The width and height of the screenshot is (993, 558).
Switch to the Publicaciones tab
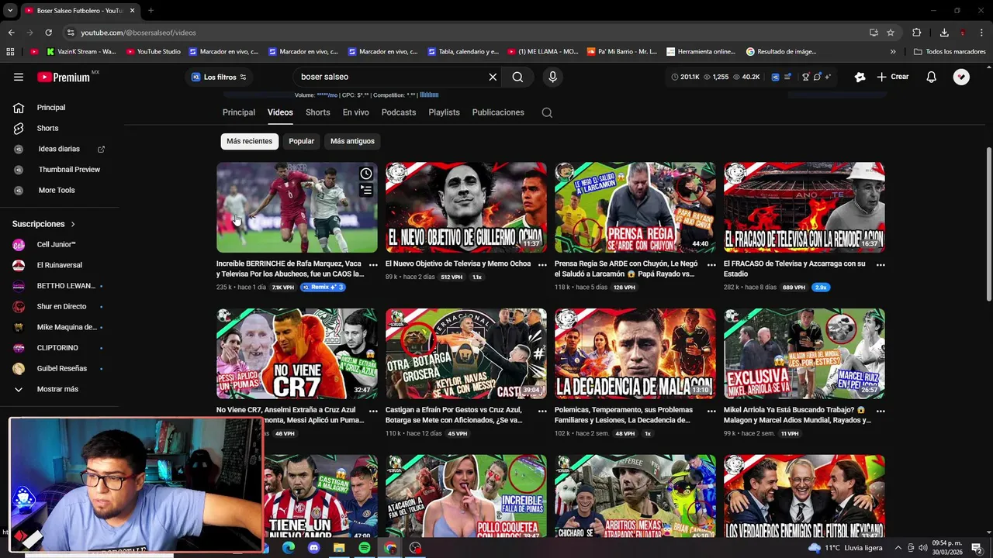coord(498,112)
